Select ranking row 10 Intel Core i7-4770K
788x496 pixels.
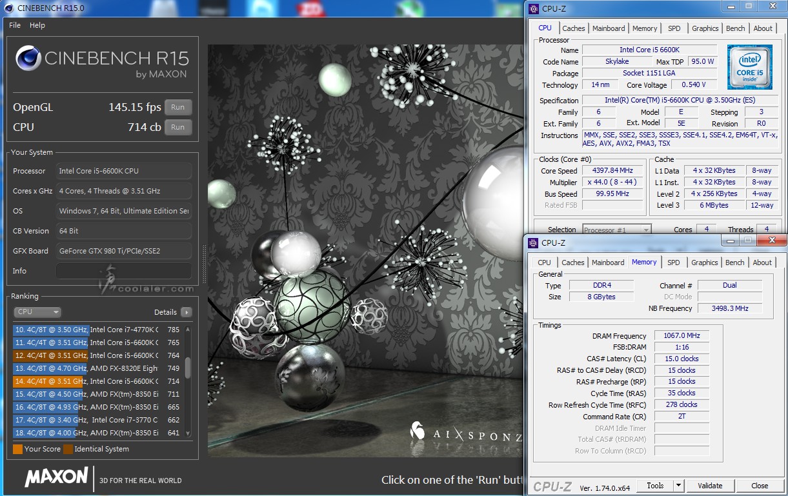point(97,330)
